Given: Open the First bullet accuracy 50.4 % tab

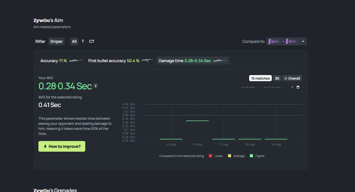Looking at the screenshot, I should (120, 61).
